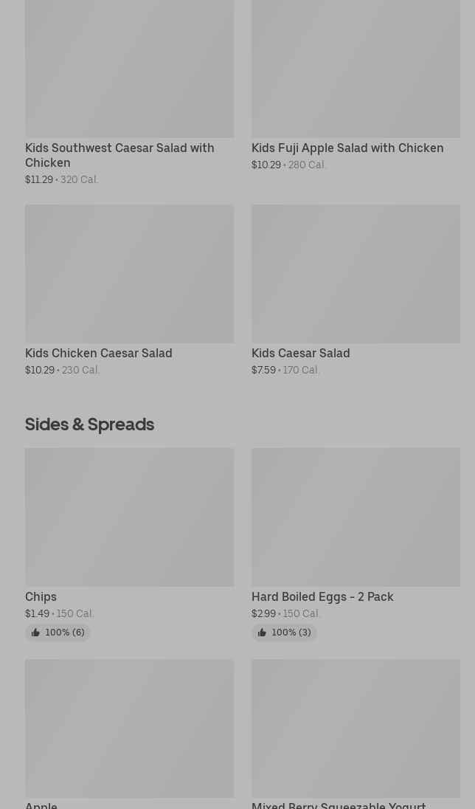Open the Mixed Berry Squeezable Yogurt image

[356, 728]
